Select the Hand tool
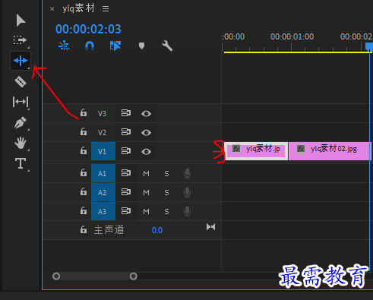 [21, 143]
